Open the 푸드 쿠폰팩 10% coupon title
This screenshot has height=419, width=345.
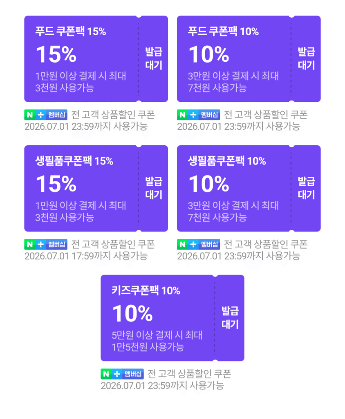tap(223, 31)
